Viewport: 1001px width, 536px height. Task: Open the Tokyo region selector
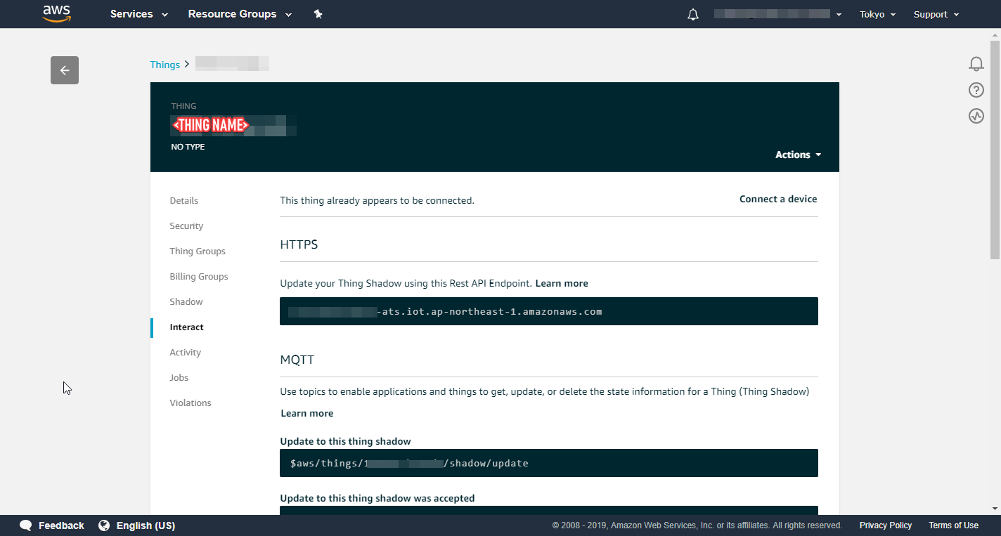877,14
